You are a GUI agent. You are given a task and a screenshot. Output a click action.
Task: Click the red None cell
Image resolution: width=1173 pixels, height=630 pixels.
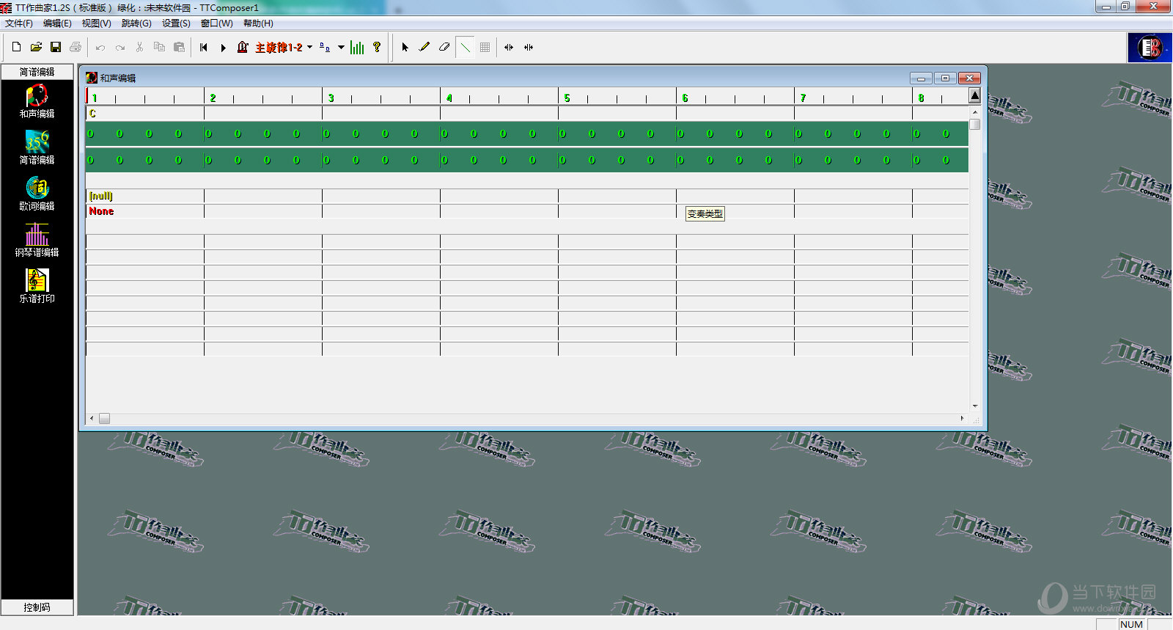tap(145, 211)
